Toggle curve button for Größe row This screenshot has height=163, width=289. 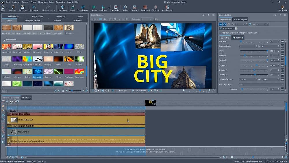click(x=283, y=51)
